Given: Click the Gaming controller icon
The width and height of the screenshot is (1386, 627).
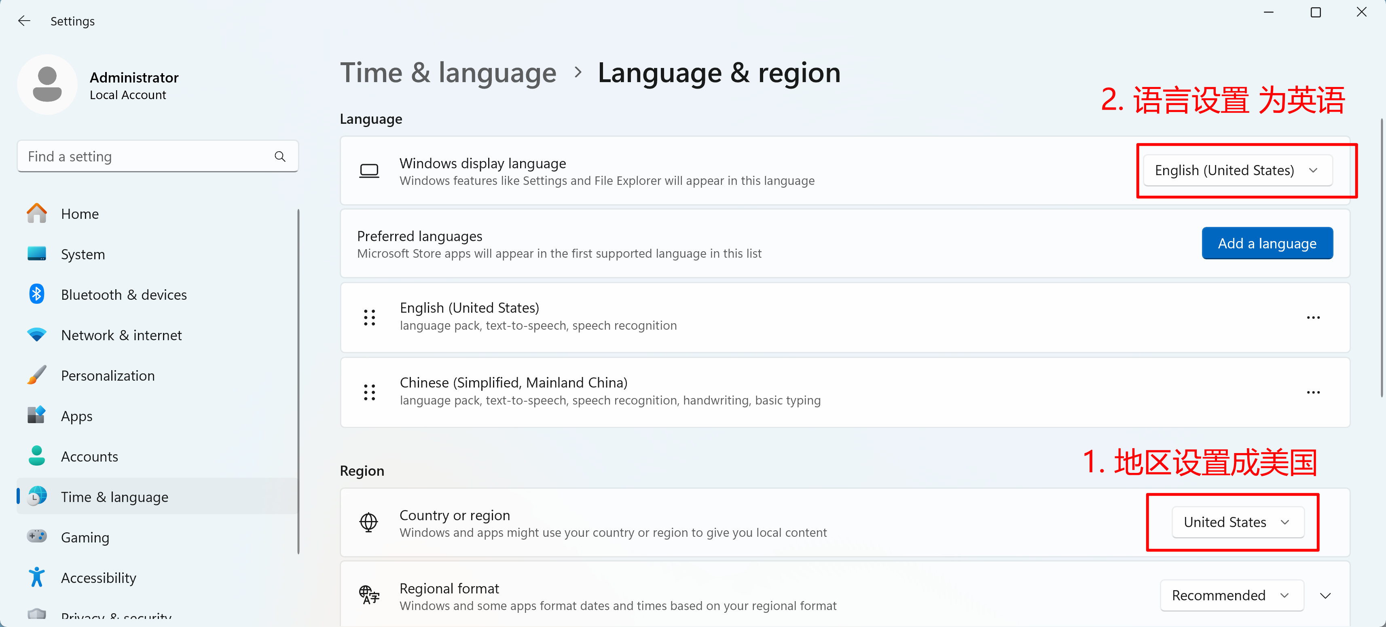Looking at the screenshot, I should [36, 536].
